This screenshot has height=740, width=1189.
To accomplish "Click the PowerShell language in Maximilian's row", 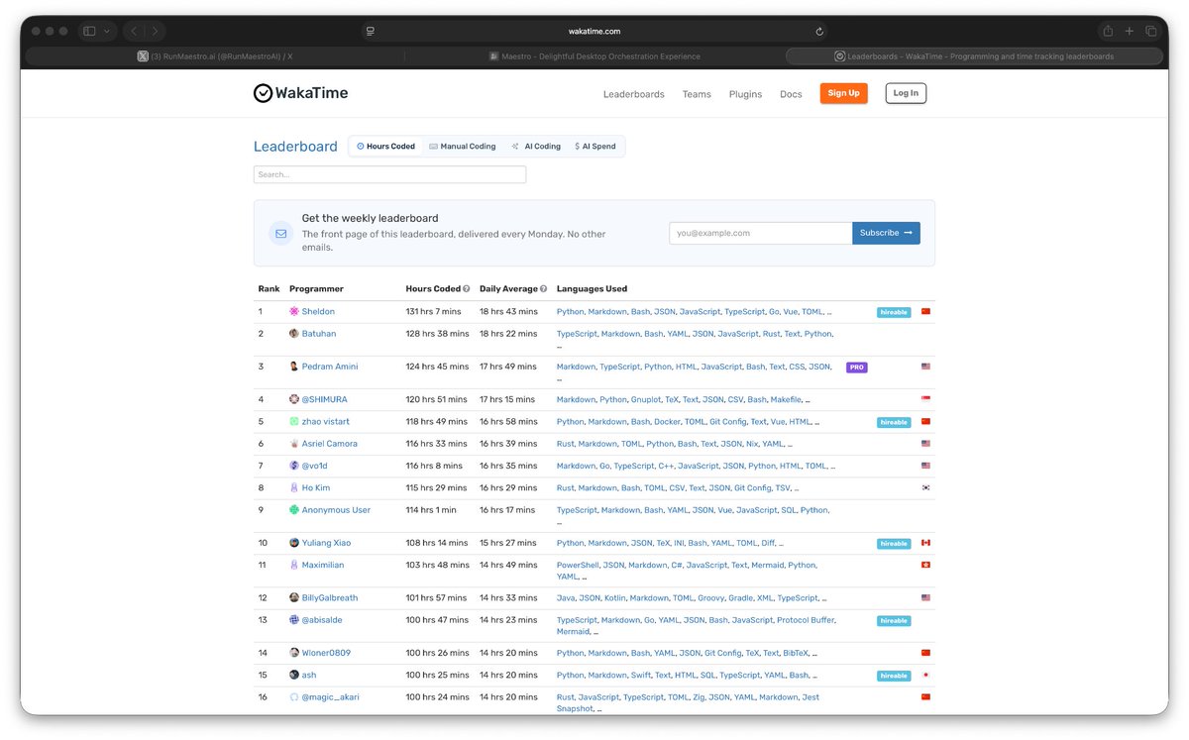I will tap(578, 565).
